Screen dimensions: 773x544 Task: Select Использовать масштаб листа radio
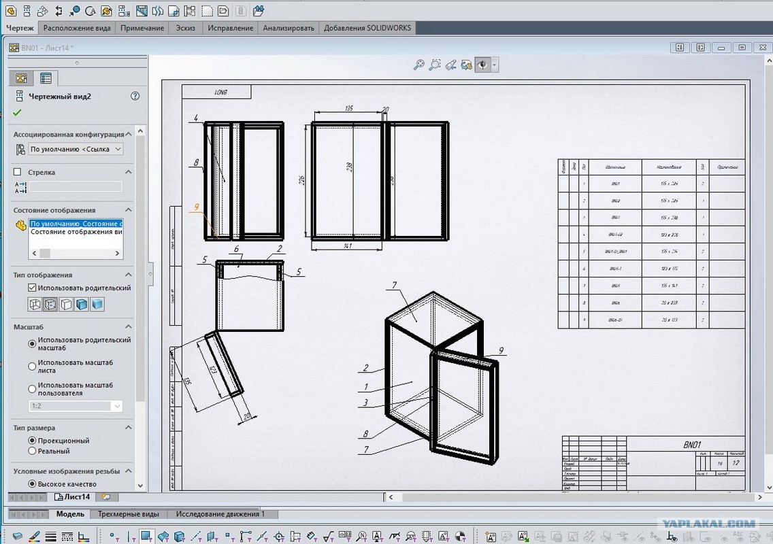[x=32, y=366]
